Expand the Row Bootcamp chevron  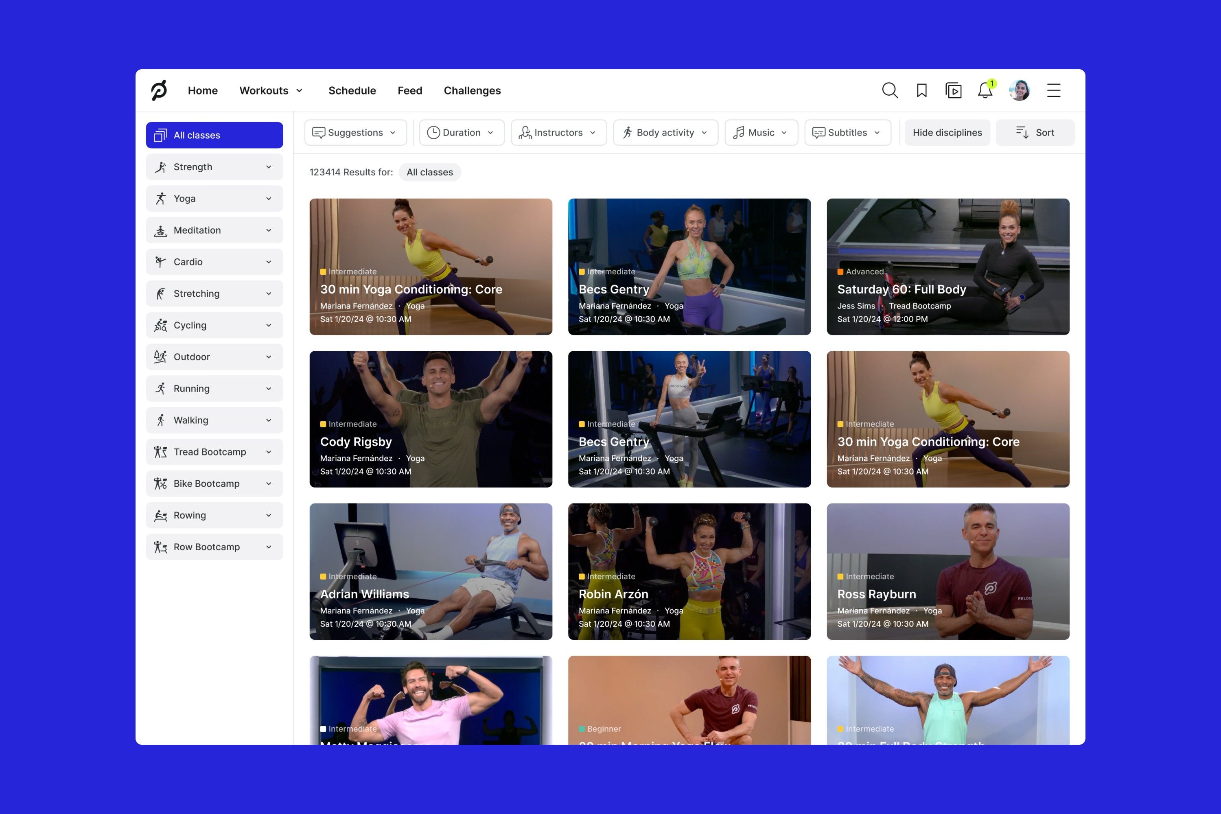268,547
